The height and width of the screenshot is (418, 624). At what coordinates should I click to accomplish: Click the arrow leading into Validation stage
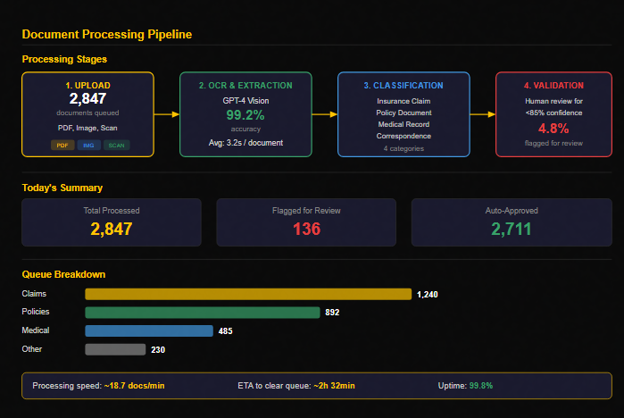click(483, 114)
